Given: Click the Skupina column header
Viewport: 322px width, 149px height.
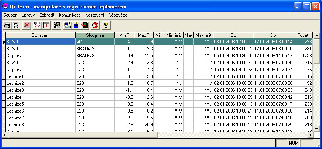Looking at the screenshot, I should point(95,35).
